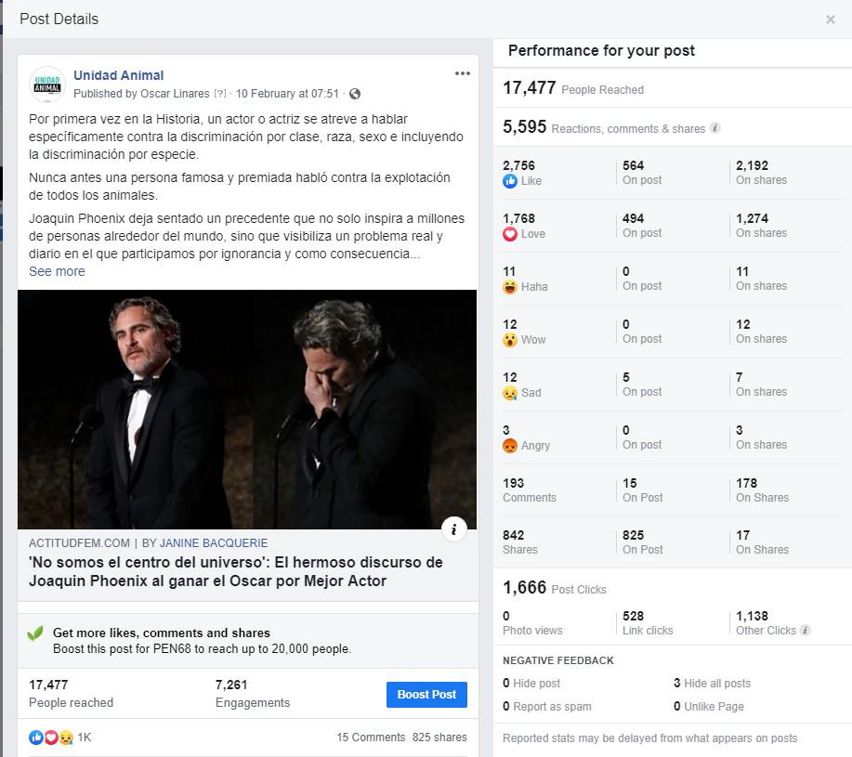This screenshot has height=757, width=852.
Task: Click the info icon on article image
Action: pyautogui.click(x=453, y=529)
